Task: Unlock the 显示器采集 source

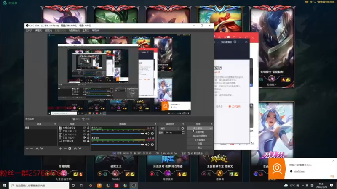Action: [x=88, y=141]
